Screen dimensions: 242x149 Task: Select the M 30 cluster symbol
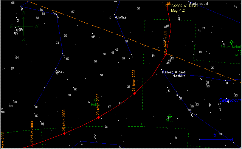pos(170,116)
